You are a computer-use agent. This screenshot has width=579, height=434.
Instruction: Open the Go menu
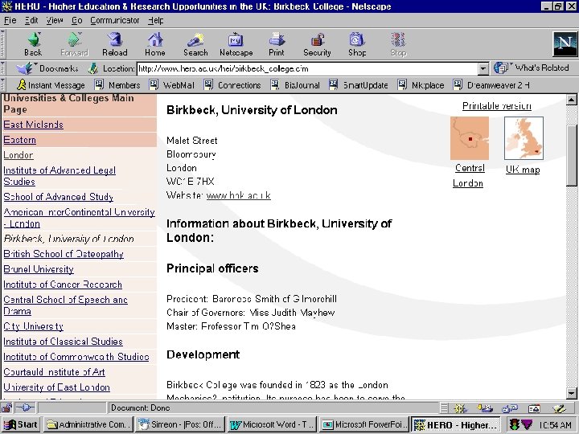tap(77, 20)
